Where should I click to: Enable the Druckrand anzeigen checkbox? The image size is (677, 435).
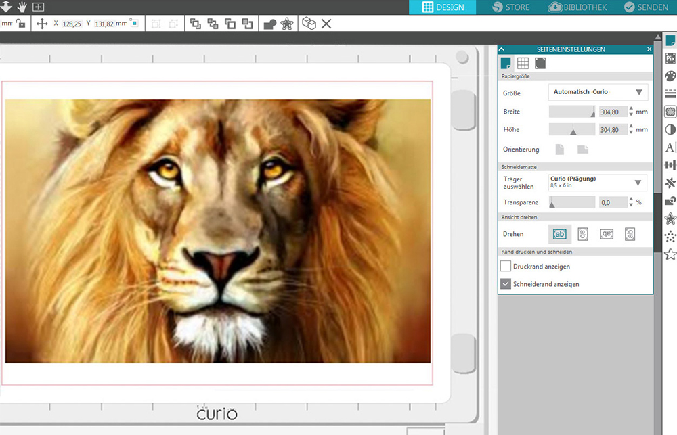coord(506,267)
